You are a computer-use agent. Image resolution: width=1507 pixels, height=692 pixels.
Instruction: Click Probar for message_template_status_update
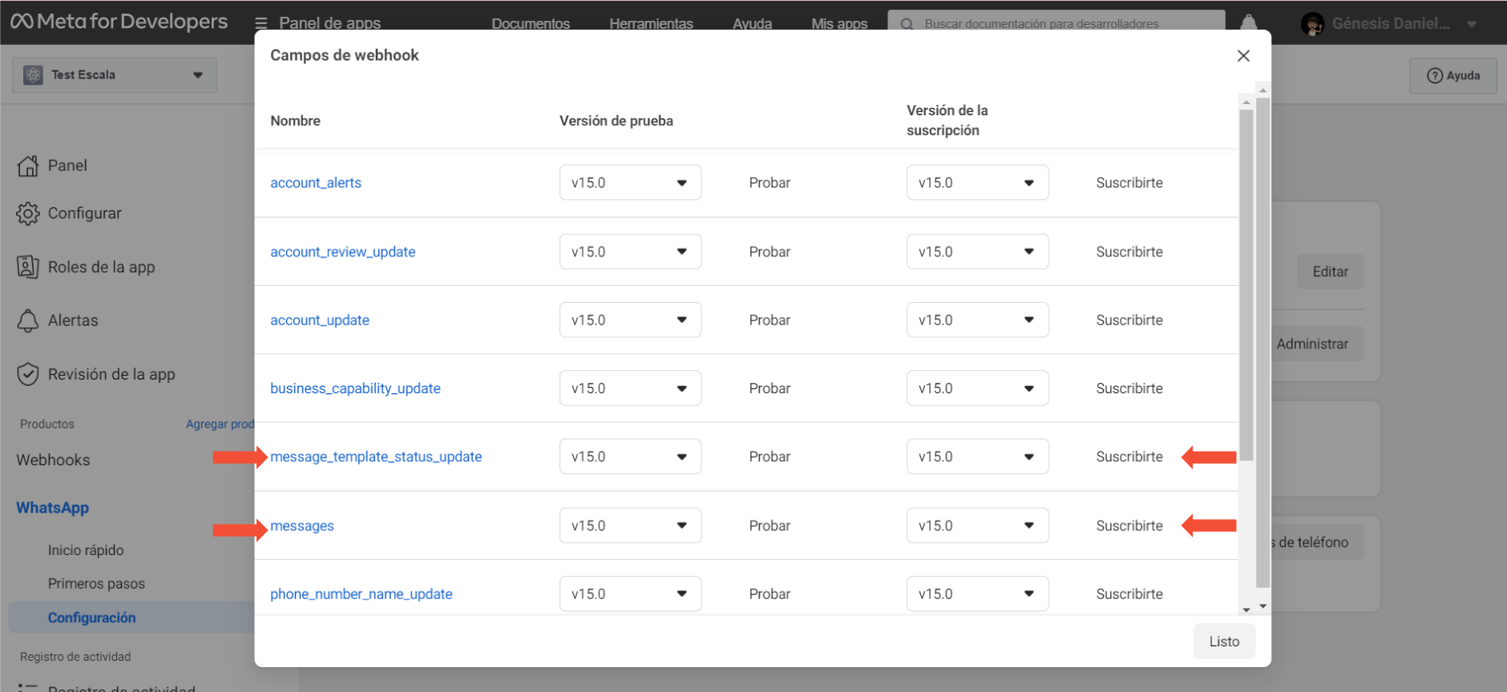(770, 457)
